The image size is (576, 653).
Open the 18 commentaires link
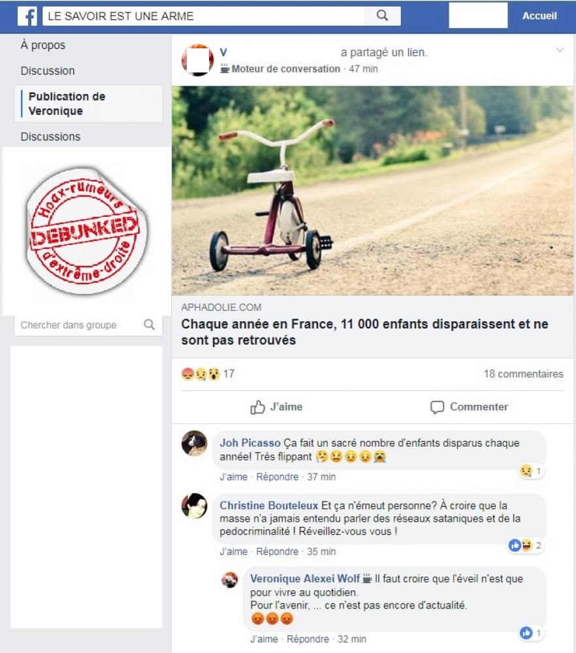(x=523, y=374)
